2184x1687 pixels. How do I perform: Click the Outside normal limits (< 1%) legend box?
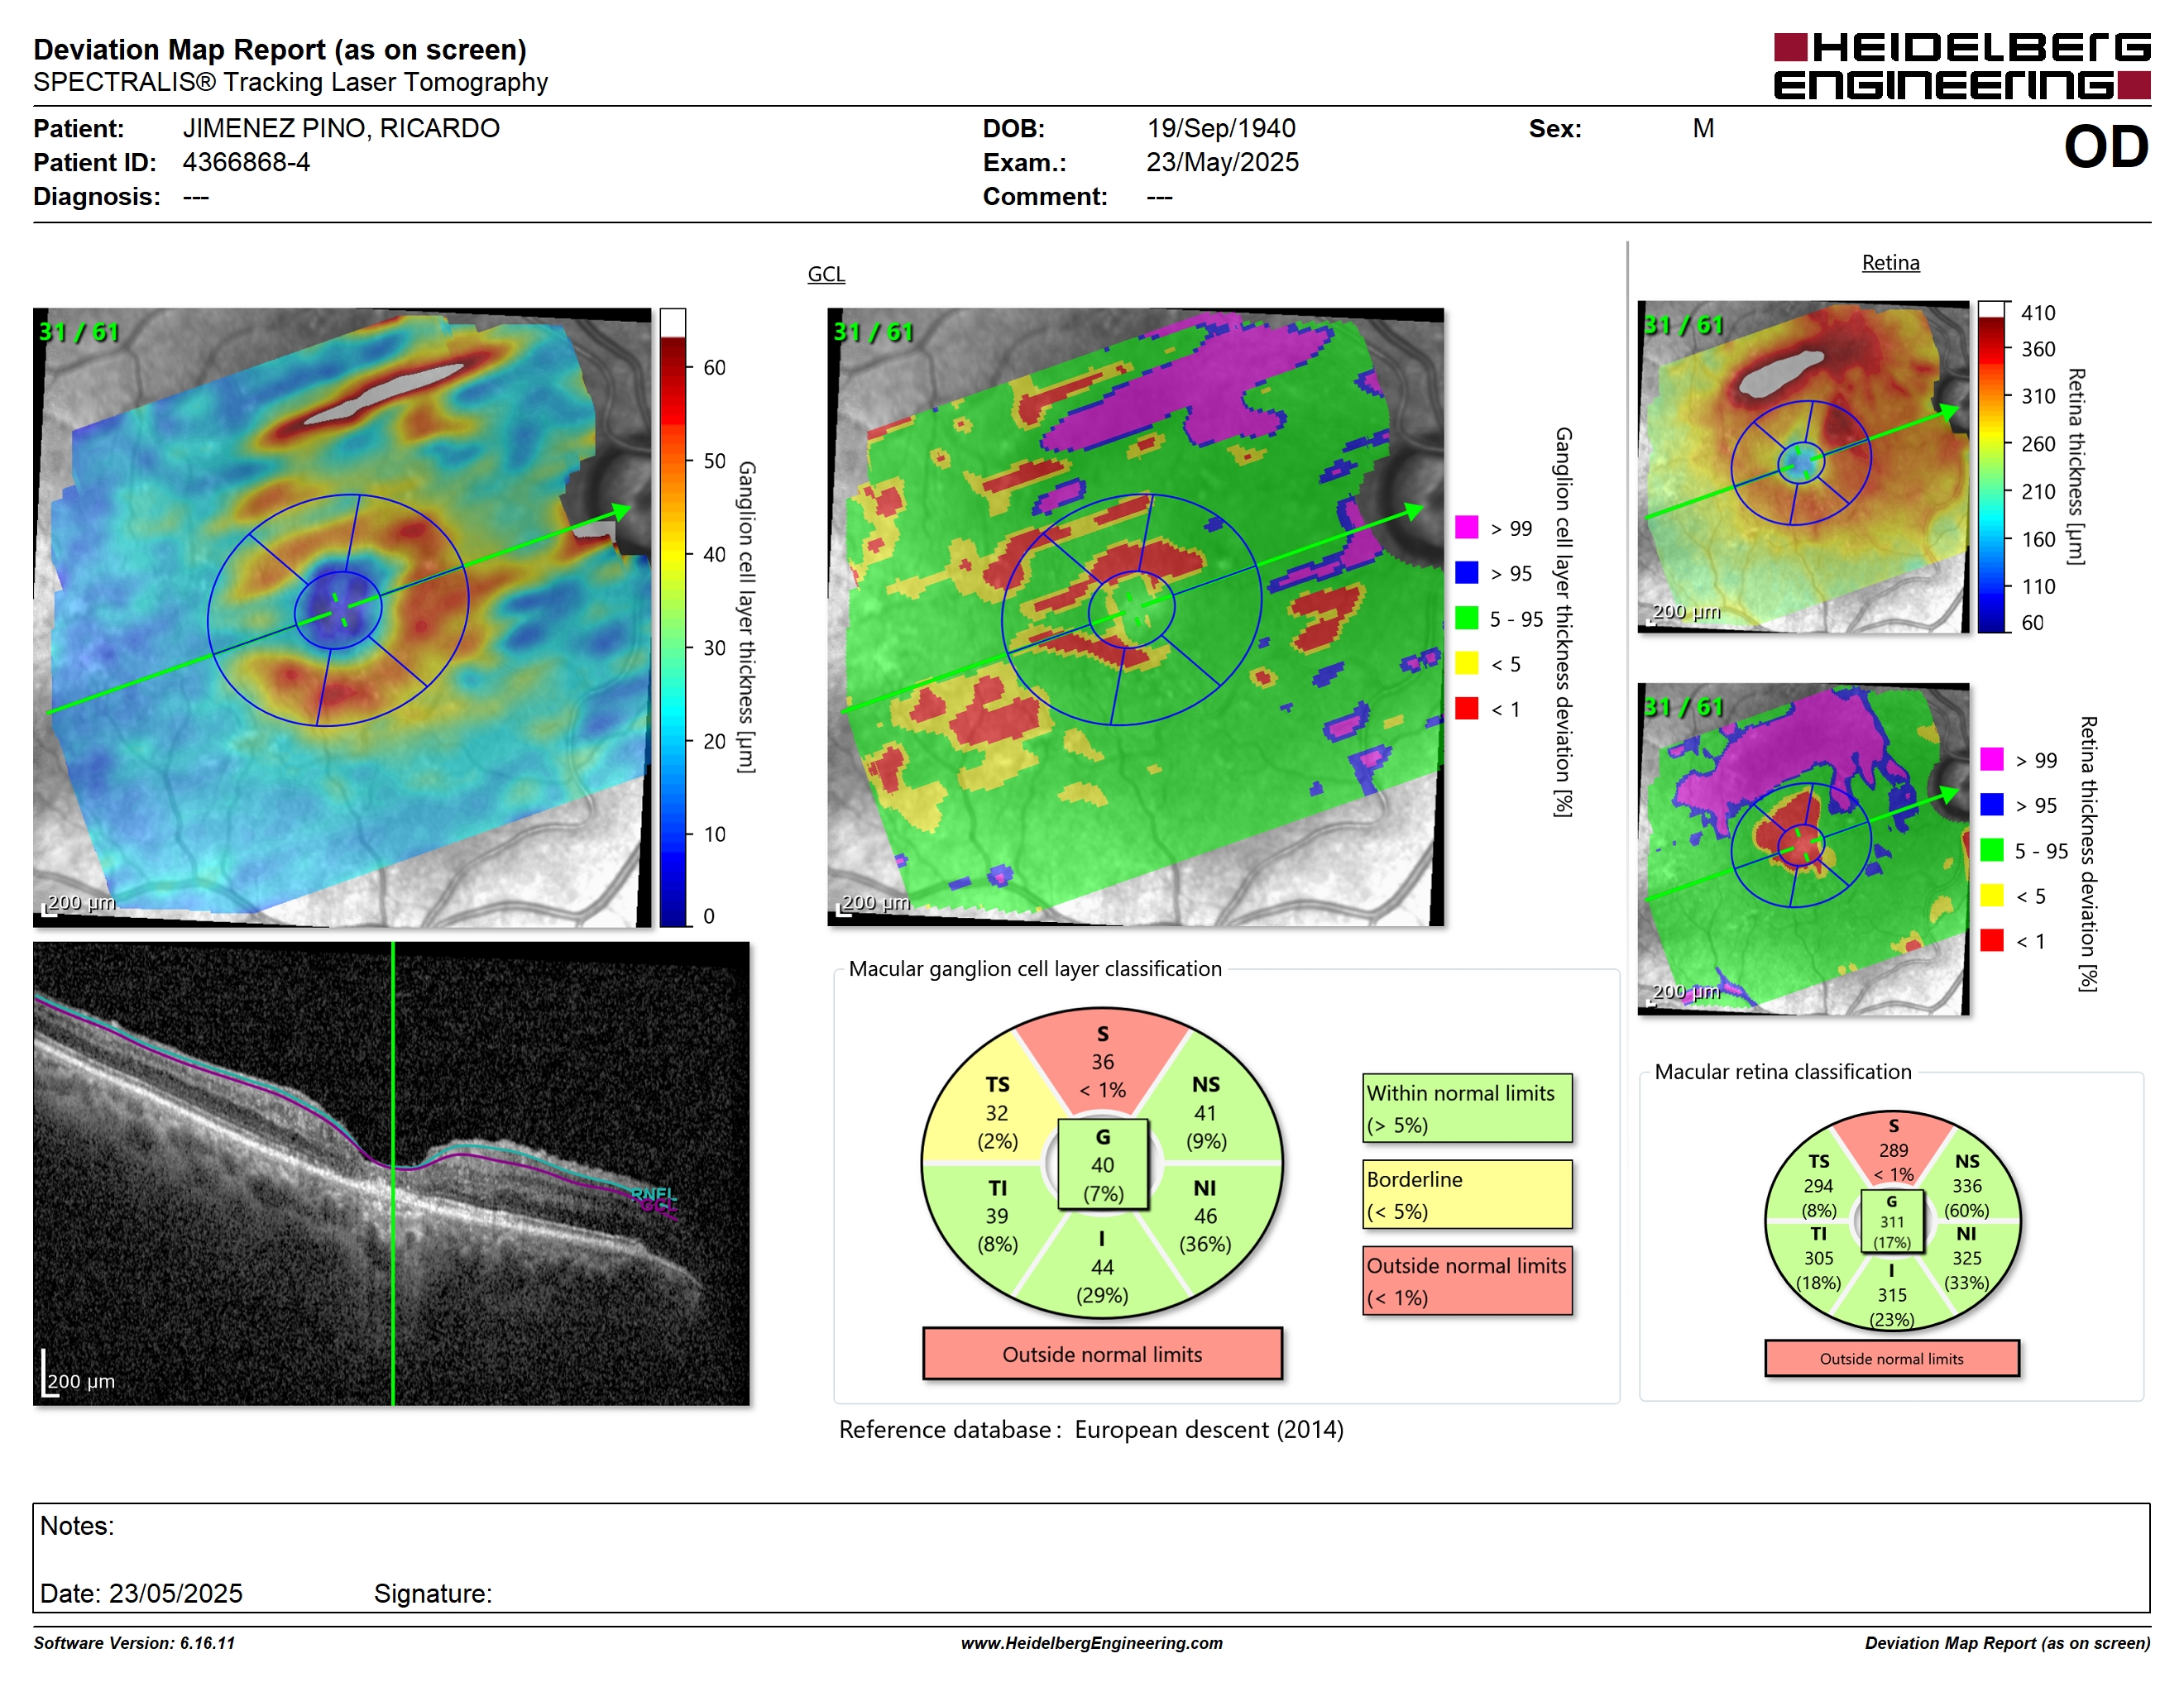click(1466, 1280)
